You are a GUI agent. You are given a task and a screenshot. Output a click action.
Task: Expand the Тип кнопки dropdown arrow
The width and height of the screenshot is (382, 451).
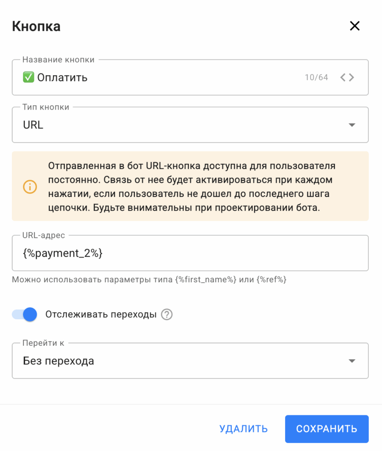[352, 125]
